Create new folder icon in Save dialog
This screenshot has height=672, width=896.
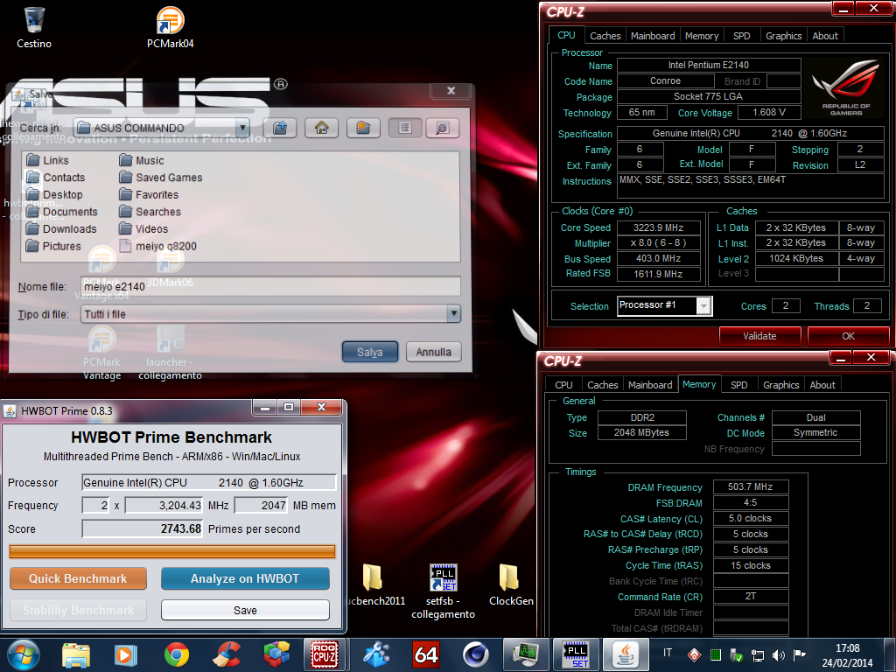[363, 128]
